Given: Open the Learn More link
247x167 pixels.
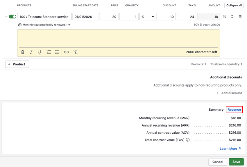Looking at the screenshot, I should (230, 148).
